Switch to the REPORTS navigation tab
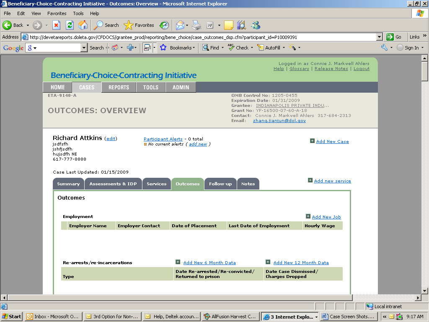This screenshot has width=429, height=322. [x=119, y=87]
